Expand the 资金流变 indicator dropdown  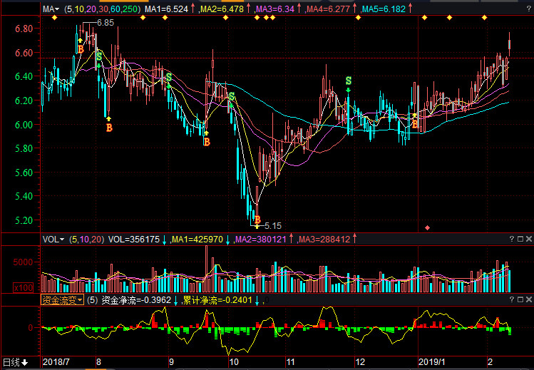[x=61, y=300]
